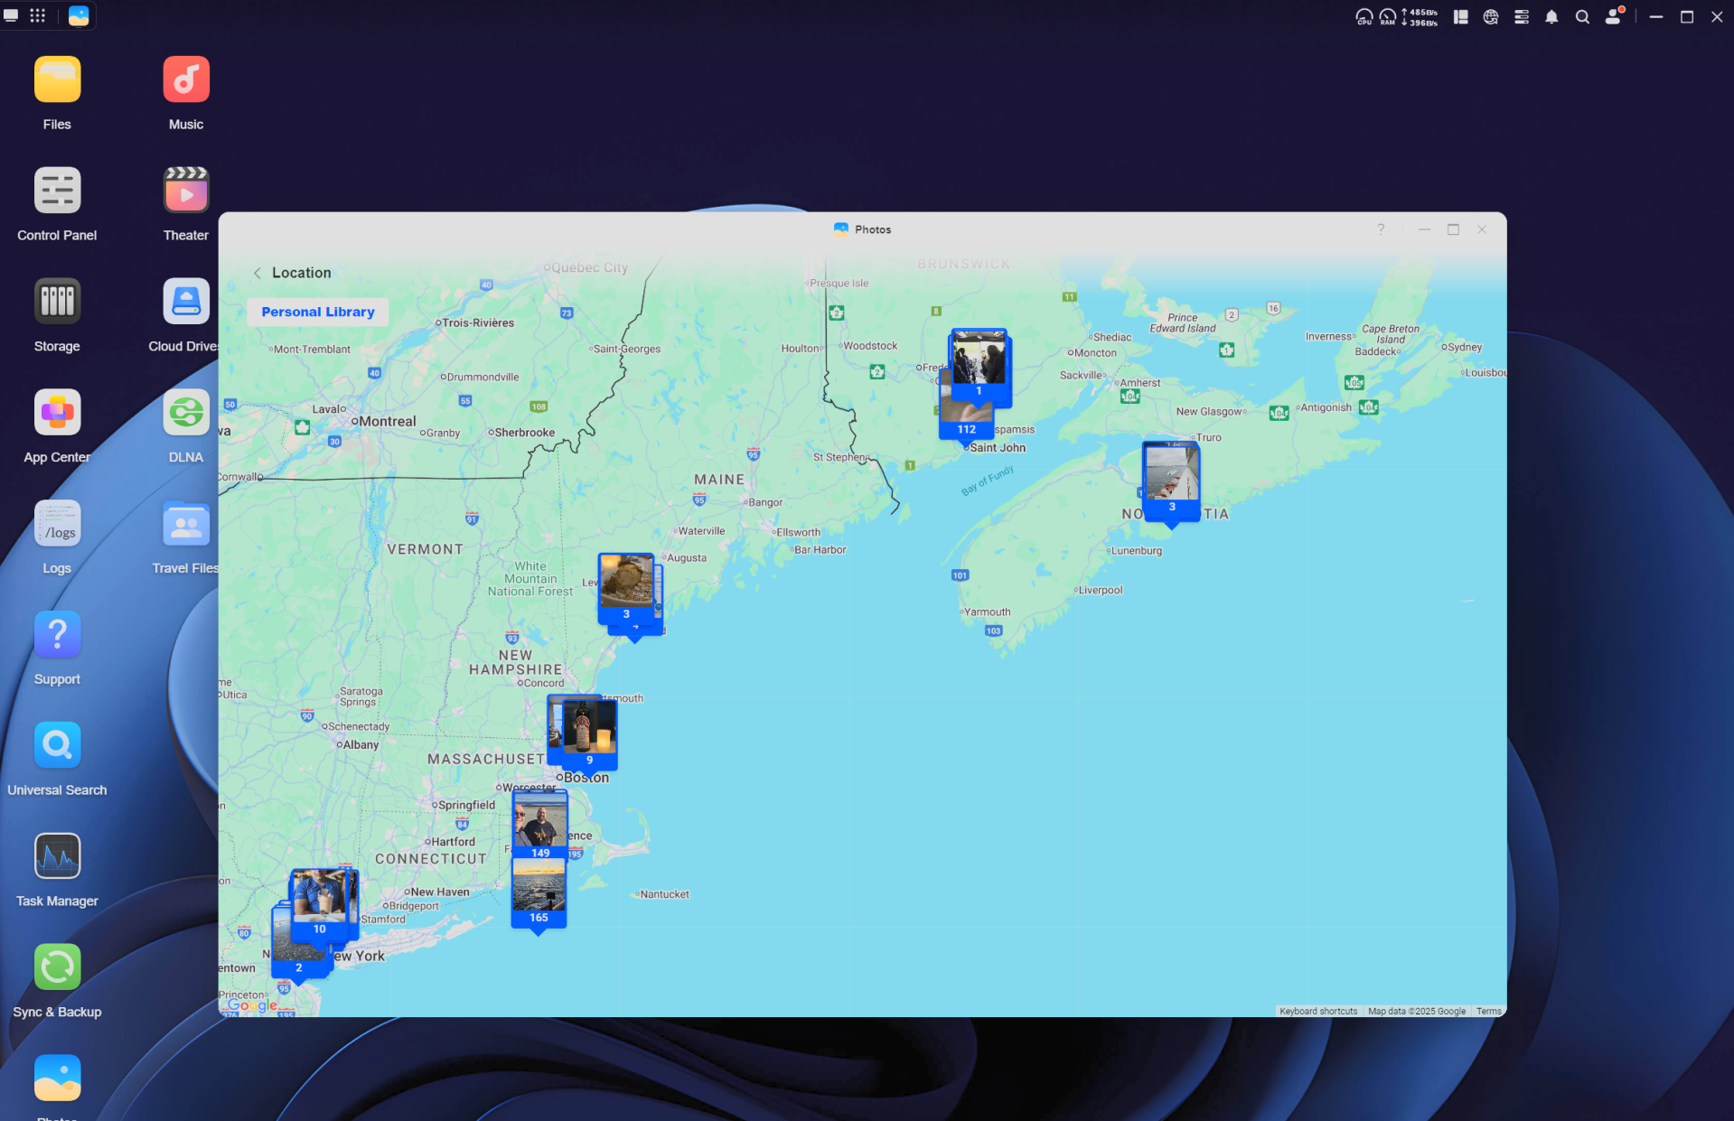The height and width of the screenshot is (1121, 1734).
Task: Open Universal Search app
Action: tap(57, 746)
